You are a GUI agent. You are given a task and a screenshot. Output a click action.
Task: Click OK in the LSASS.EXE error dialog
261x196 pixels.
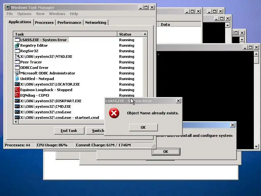tap(143, 127)
